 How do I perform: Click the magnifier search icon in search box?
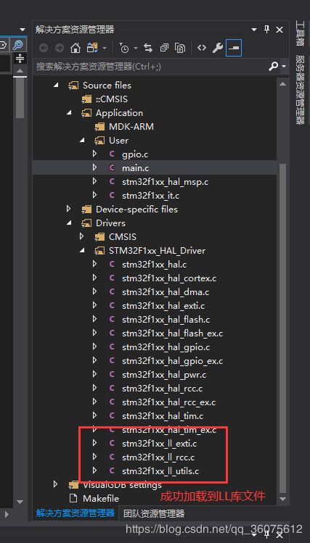274,66
